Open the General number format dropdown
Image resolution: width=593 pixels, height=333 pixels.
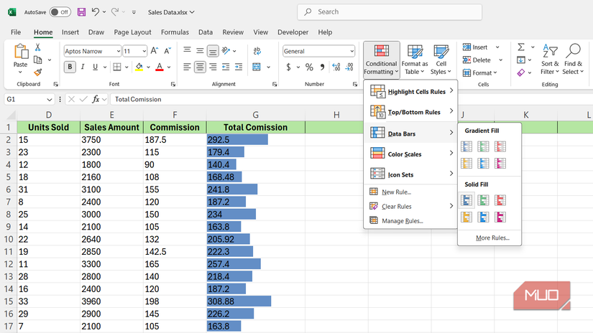[318, 52]
